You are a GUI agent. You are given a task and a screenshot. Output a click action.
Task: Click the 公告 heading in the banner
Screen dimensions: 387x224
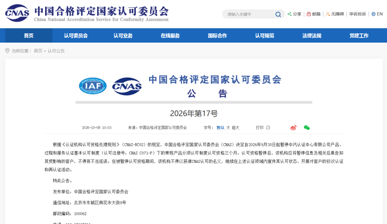click(x=207, y=94)
